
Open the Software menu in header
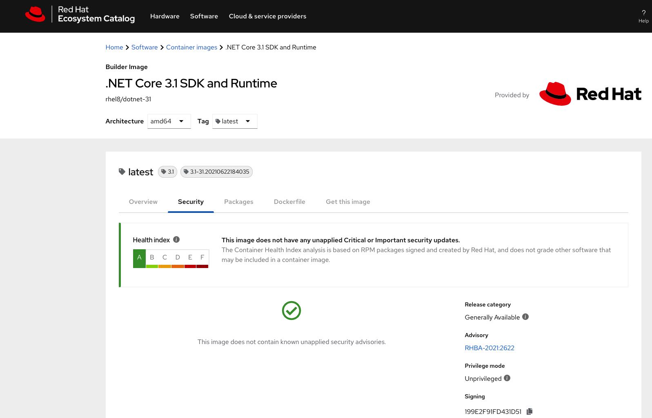point(204,16)
